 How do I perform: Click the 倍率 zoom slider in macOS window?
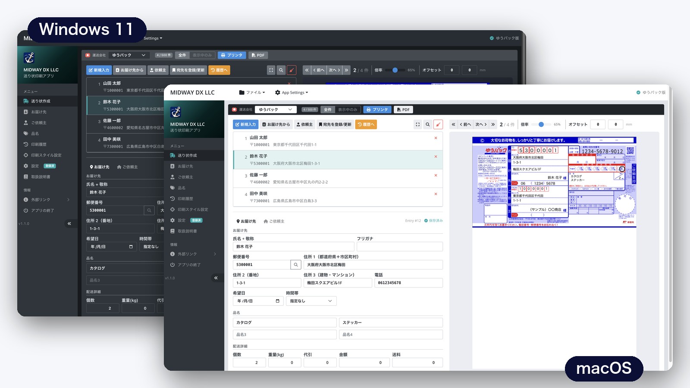[x=541, y=124]
